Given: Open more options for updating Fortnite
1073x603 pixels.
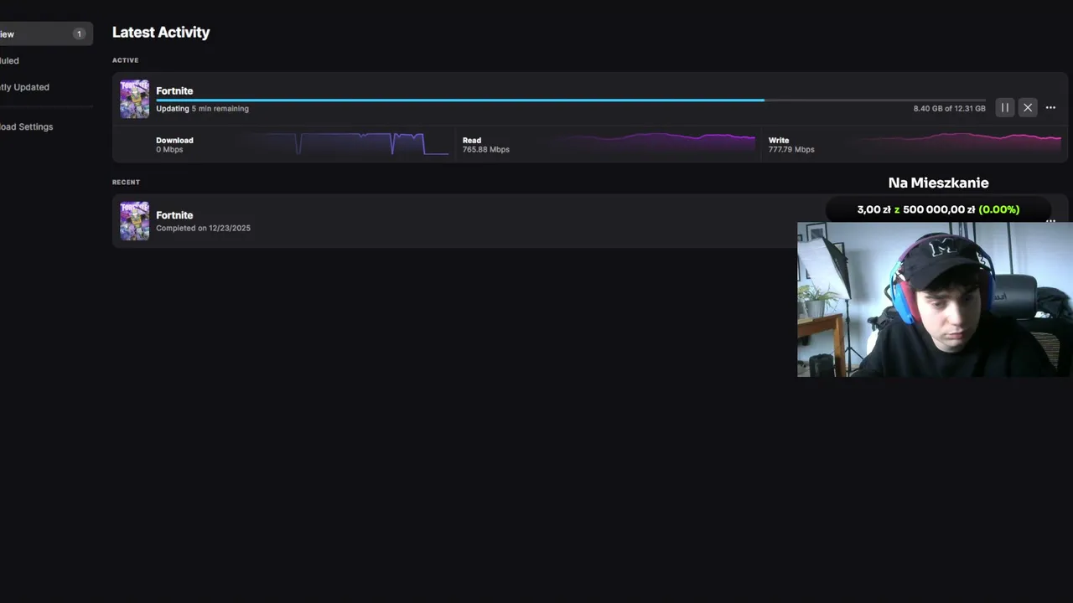Looking at the screenshot, I should [x=1050, y=107].
